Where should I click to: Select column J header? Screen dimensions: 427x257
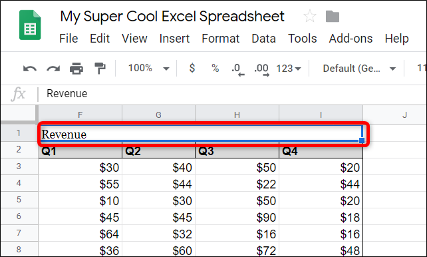(395, 115)
